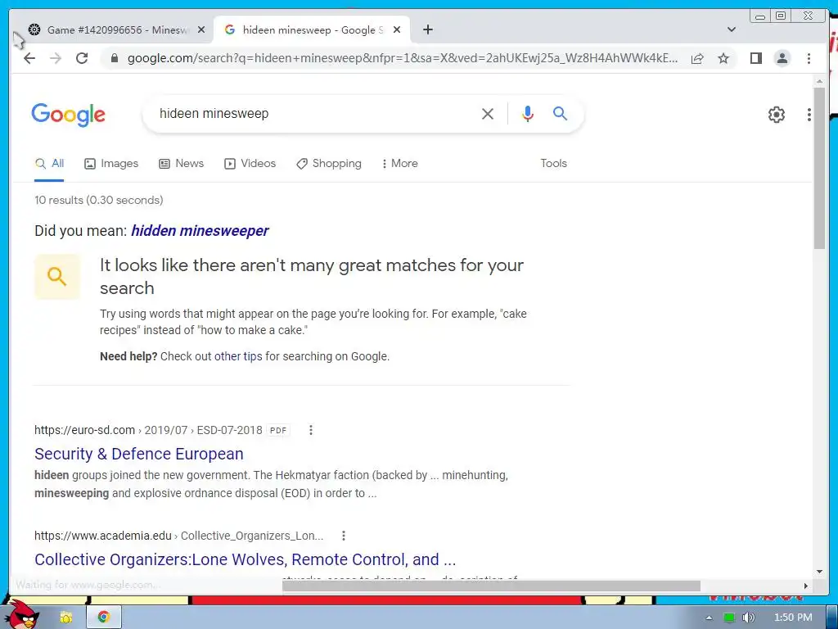
Task: Start voice search with the microphone
Action: coord(528,114)
